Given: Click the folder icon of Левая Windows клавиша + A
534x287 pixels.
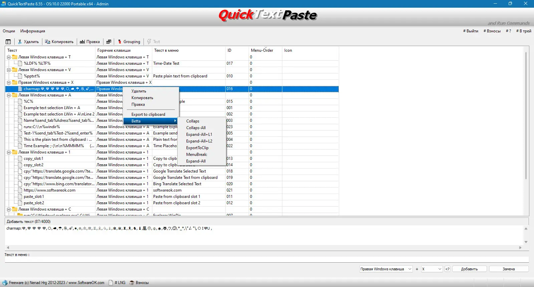Looking at the screenshot, I should tap(15, 95).
